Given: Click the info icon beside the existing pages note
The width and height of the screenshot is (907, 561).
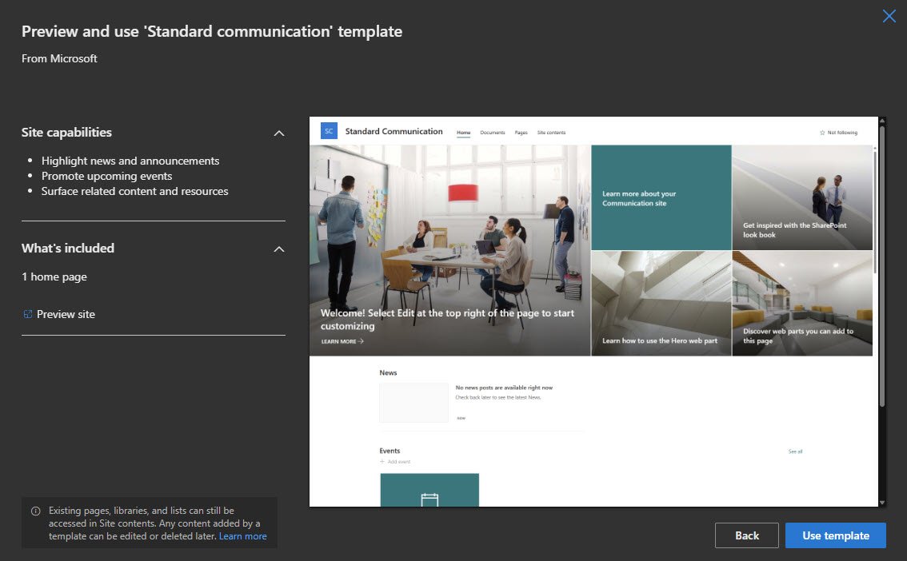Looking at the screenshot, I should (35, 511).
